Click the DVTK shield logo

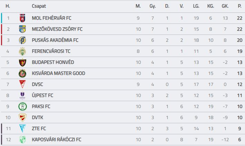tap(22, 117)
